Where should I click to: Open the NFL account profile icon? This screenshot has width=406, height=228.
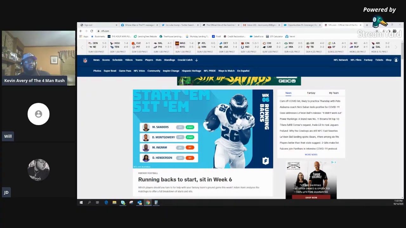point(396,60)
